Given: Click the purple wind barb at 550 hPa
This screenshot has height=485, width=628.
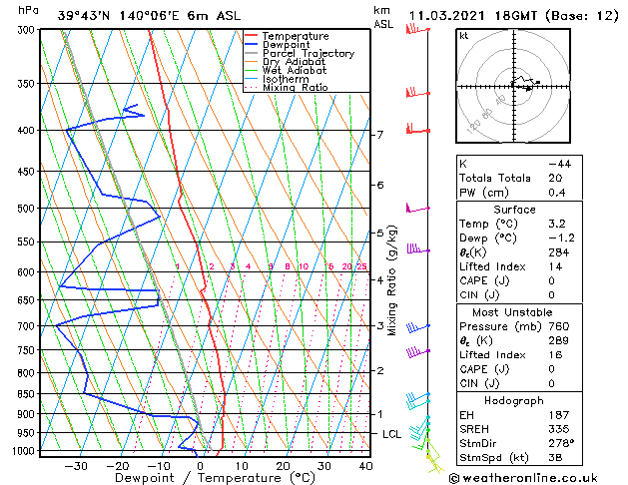Looking at the screenshot, I should point(417,248).
